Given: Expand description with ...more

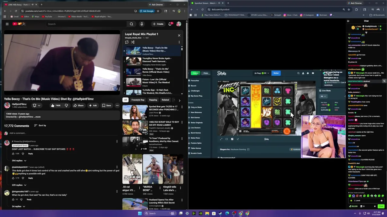Looking at the screenshot, I should (37, 117).
